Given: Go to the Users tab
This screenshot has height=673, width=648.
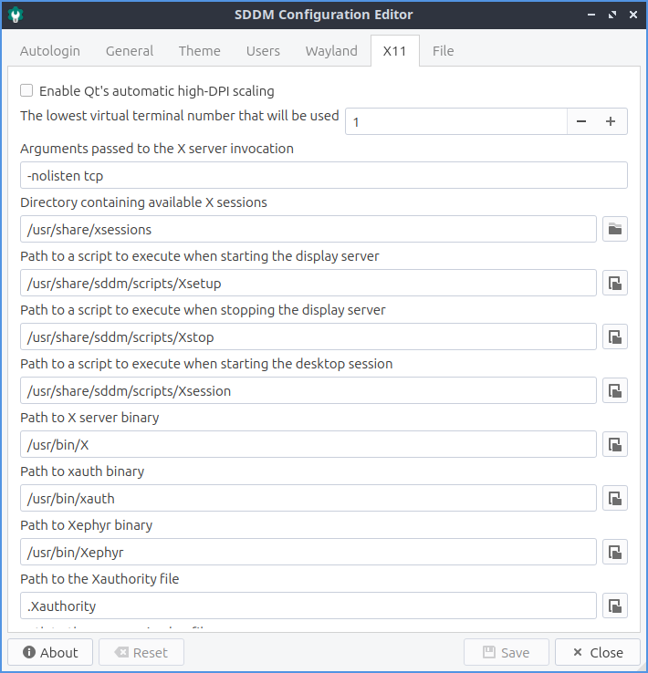Looking at the screenshot, I should pyautogui.click(x=263, y=51).
